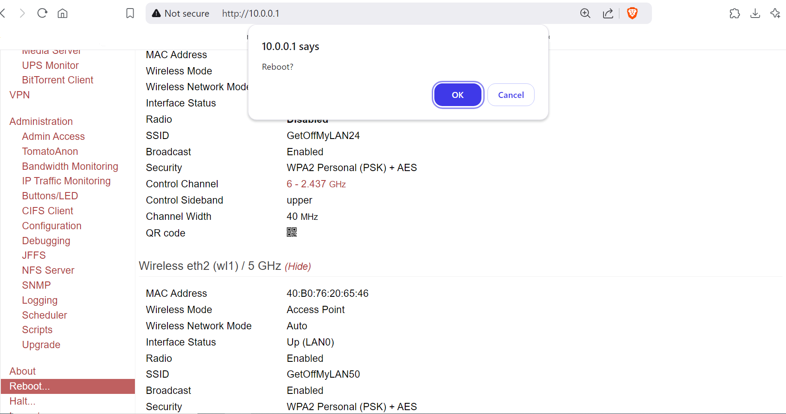Open Buttons/LED settings
This screenshot has height=414, width=786.
50,196
